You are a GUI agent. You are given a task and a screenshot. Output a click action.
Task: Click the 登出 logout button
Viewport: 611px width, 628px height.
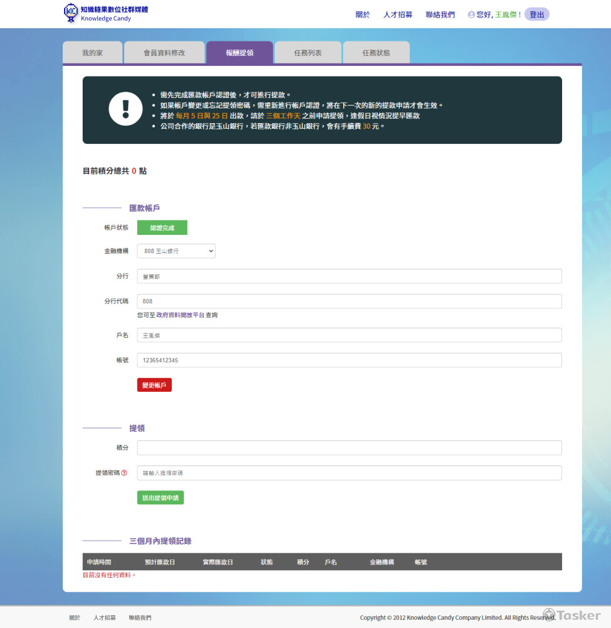(537, 14)
